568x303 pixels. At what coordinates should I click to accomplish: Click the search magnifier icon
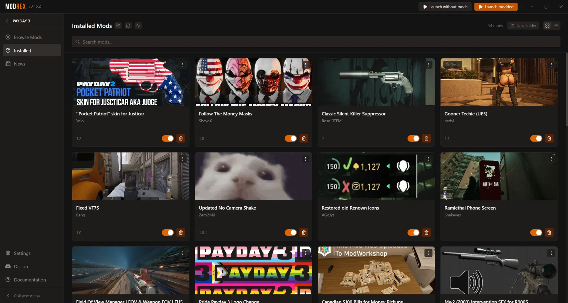(78, 42)
